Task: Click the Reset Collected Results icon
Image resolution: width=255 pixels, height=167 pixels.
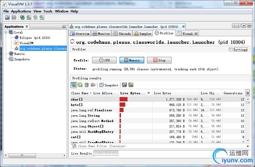Action: pos(93,85)
